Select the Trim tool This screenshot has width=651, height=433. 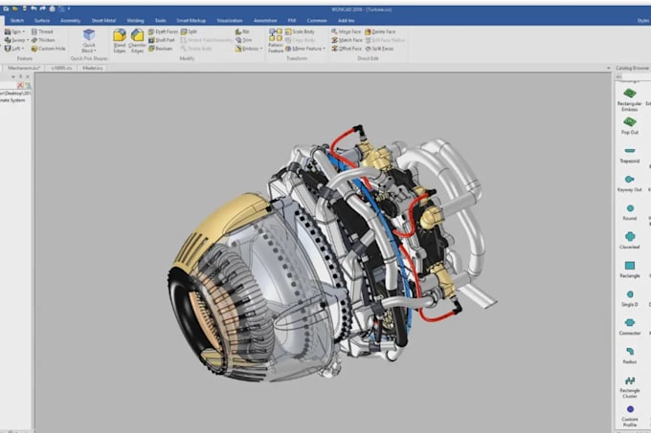pyautogui.click(x=243, y=40)
